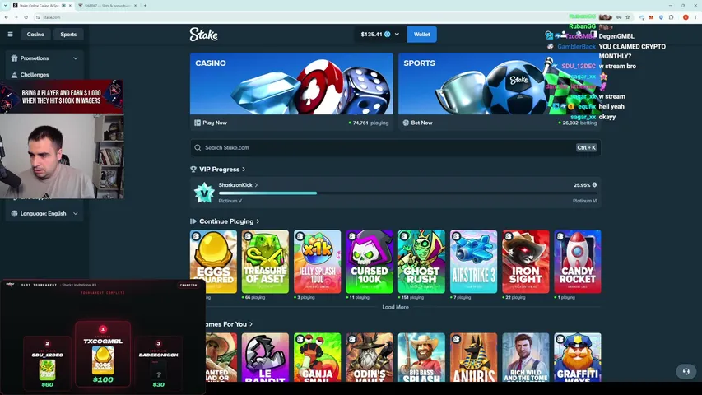Screen dimensions: 702x395
Task: Open the Iron Sight game
Action: [526, 262]
